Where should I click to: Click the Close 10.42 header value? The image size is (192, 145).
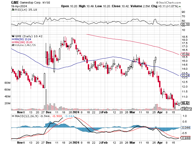(120, 6)
